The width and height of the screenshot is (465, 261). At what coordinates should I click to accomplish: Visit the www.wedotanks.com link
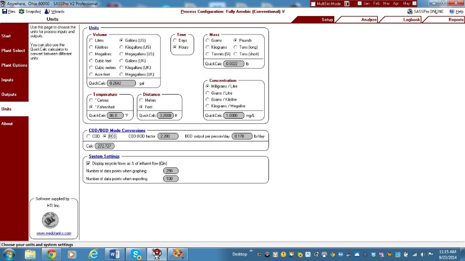tap(54, 233)
